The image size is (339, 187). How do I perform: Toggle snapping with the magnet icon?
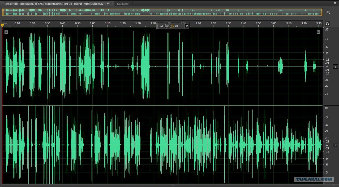pos(327,24)
